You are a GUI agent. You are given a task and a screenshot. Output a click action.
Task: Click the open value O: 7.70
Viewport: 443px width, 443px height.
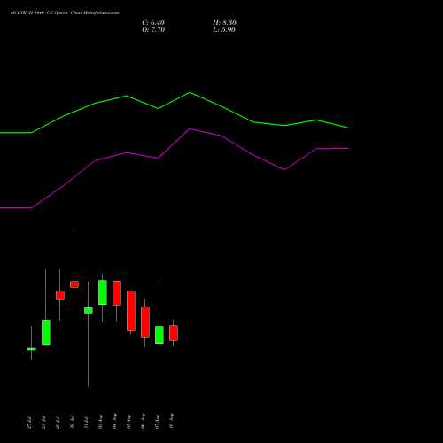click(x=153, y=30)
